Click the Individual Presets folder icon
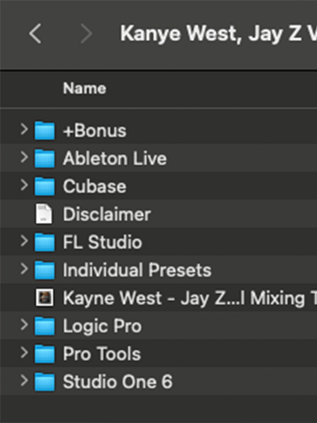 click(45, 270)
